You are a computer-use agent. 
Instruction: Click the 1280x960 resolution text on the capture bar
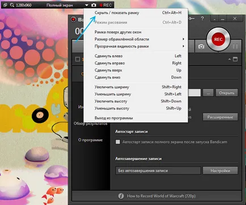[x=24, y=5]
